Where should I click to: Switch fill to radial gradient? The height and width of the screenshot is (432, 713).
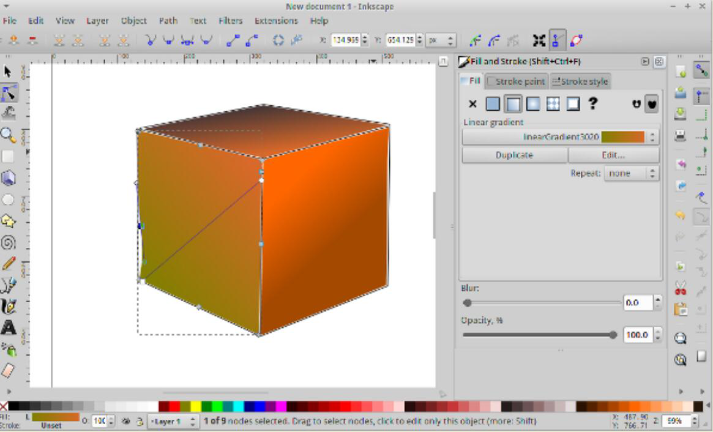pos(533,104)
